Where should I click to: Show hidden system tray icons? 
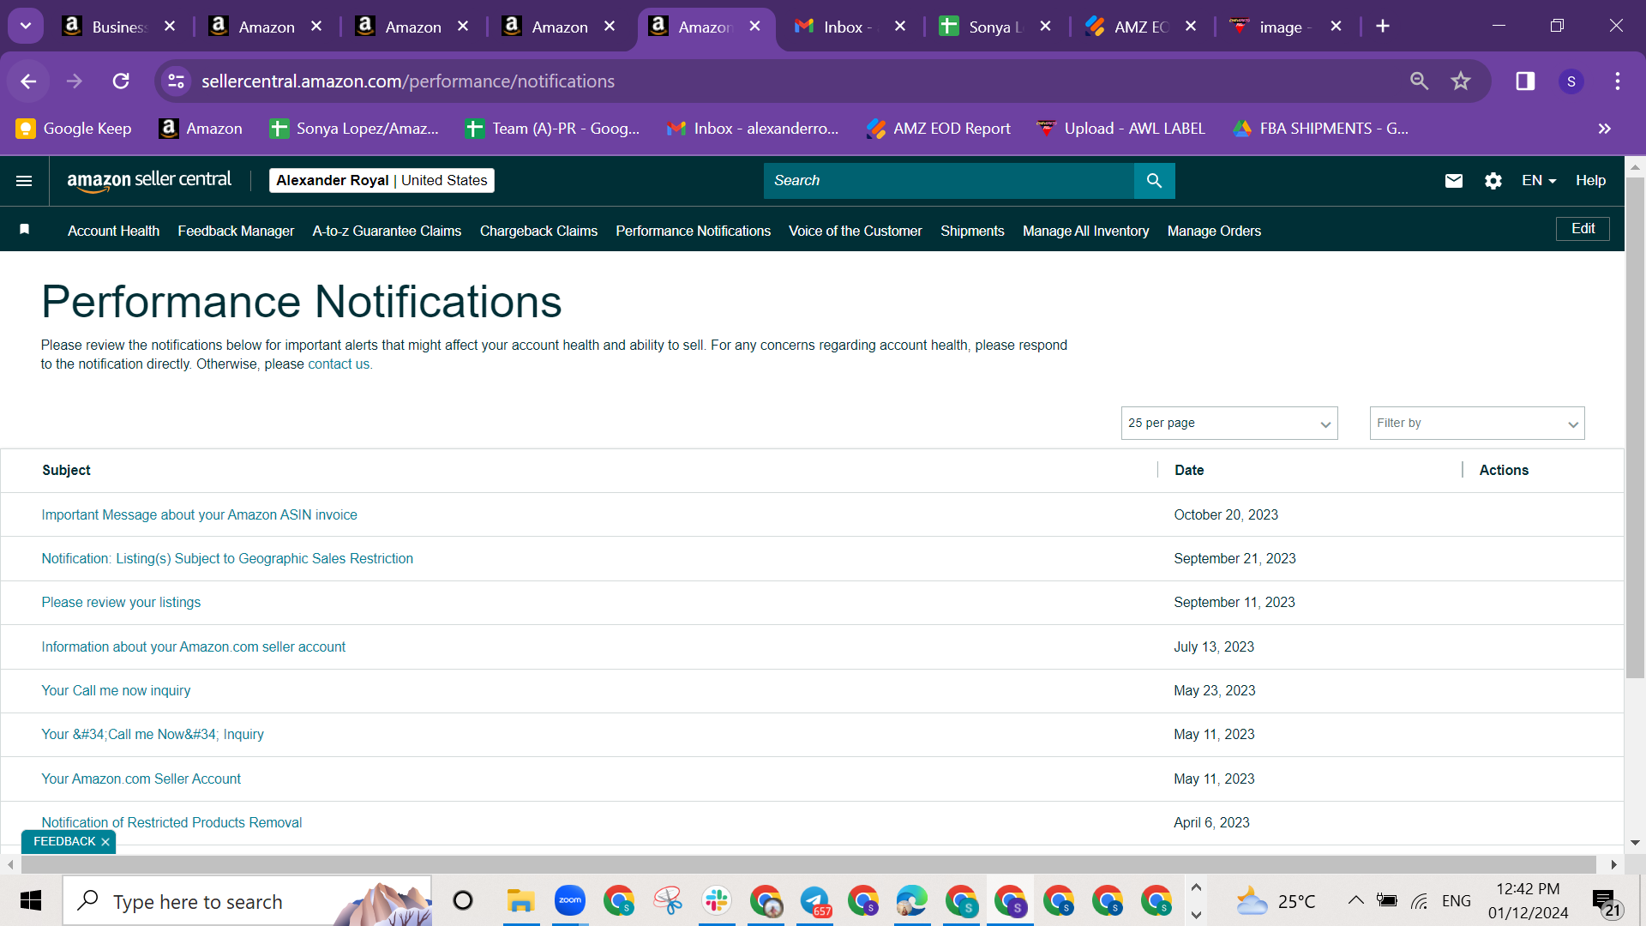click(1355, 900)
